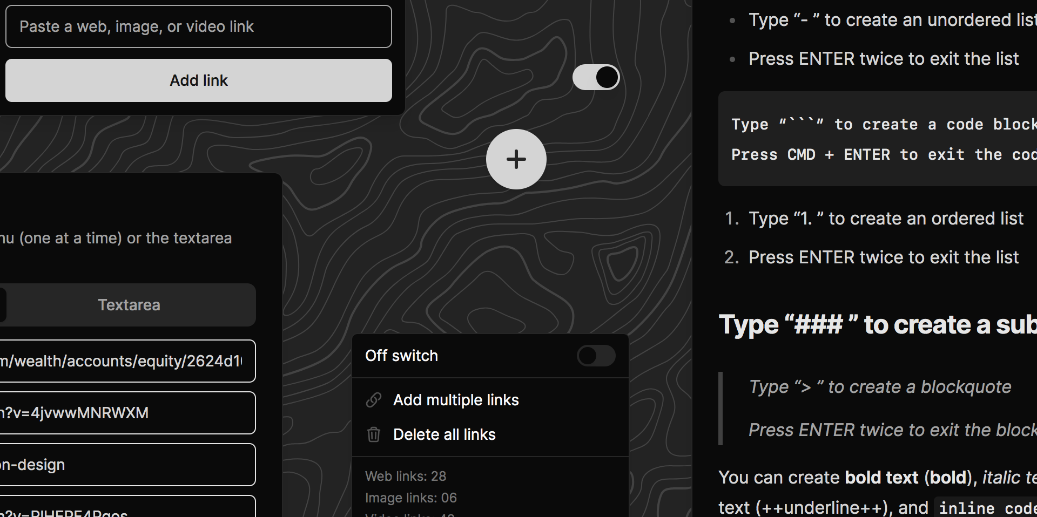Click the knob of the Off switch control

click(x=587, y=356)
